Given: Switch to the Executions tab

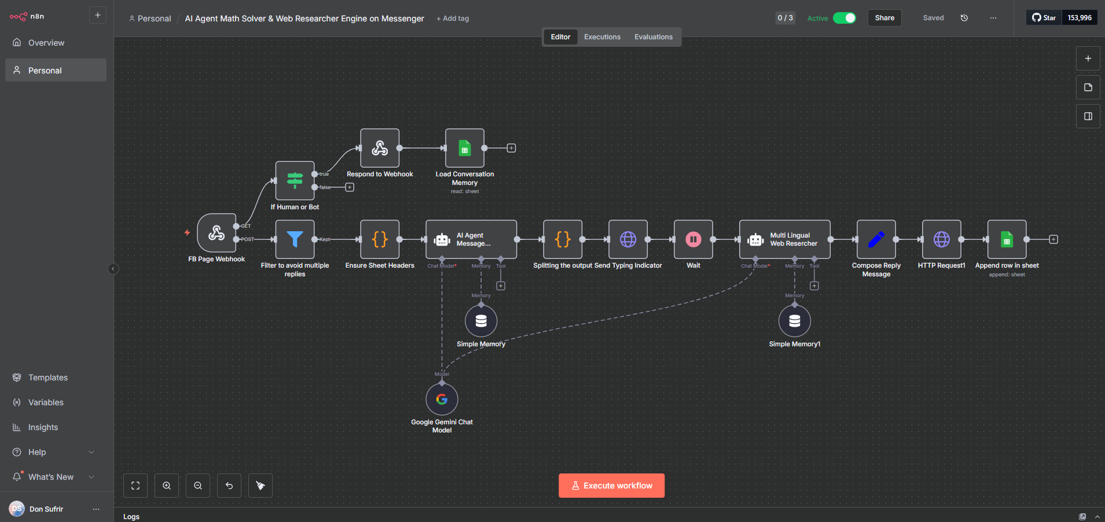Looking at the screenshot, I should 602,36.
